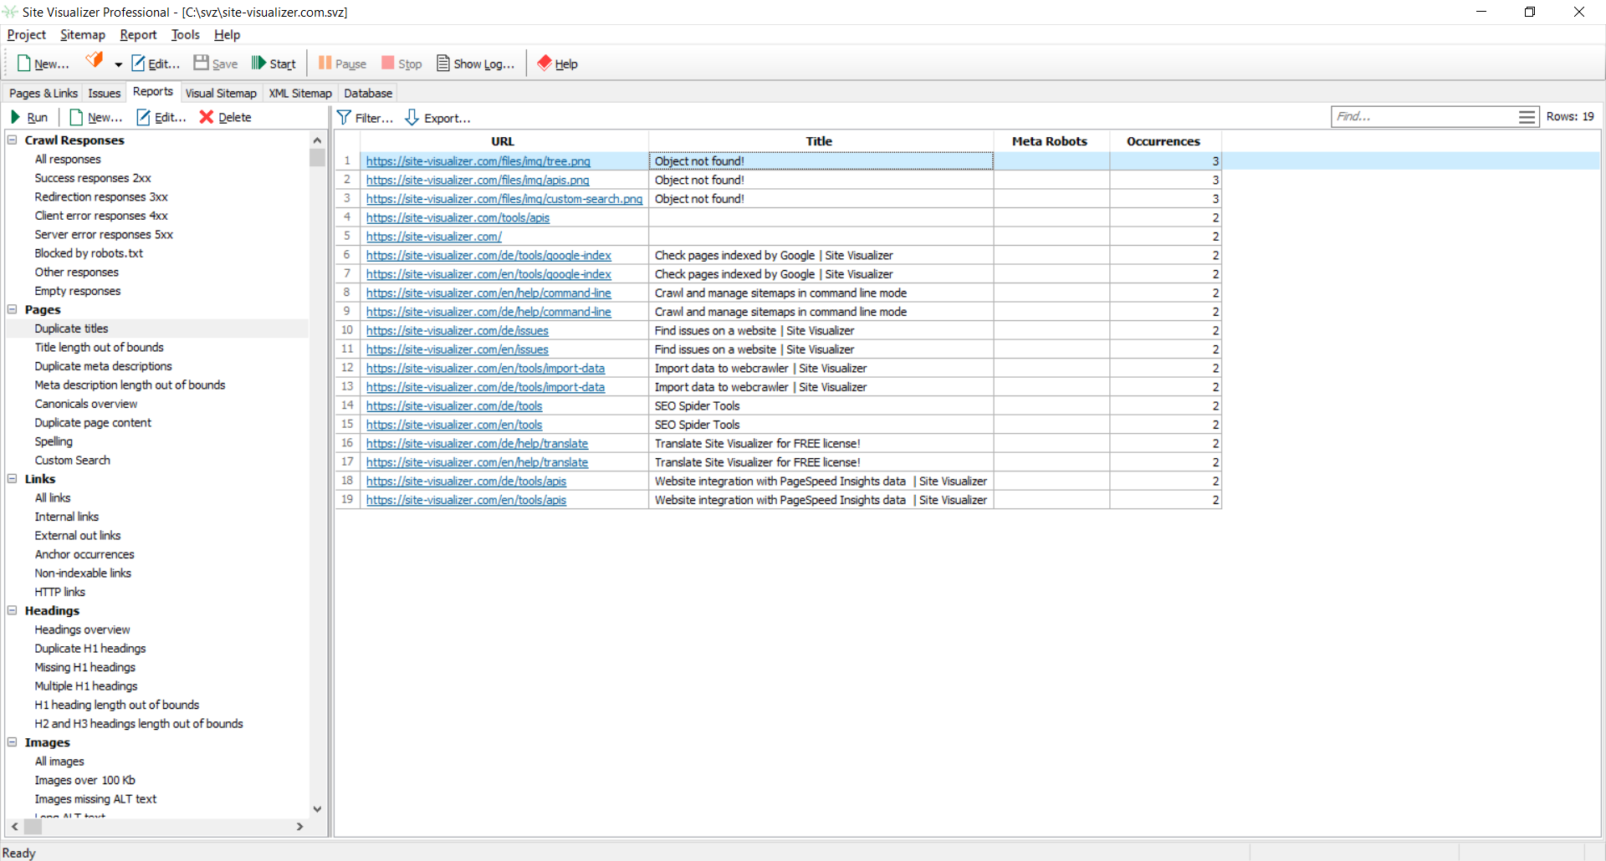Click the New project toolbar icon
This screenshot has width=1606, height=861.
[x=25, y=64]
